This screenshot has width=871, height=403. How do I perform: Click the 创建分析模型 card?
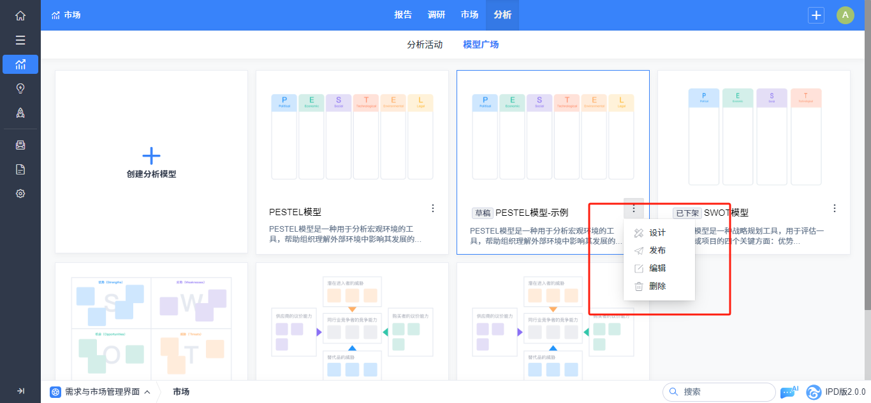(x=151, y=162)
